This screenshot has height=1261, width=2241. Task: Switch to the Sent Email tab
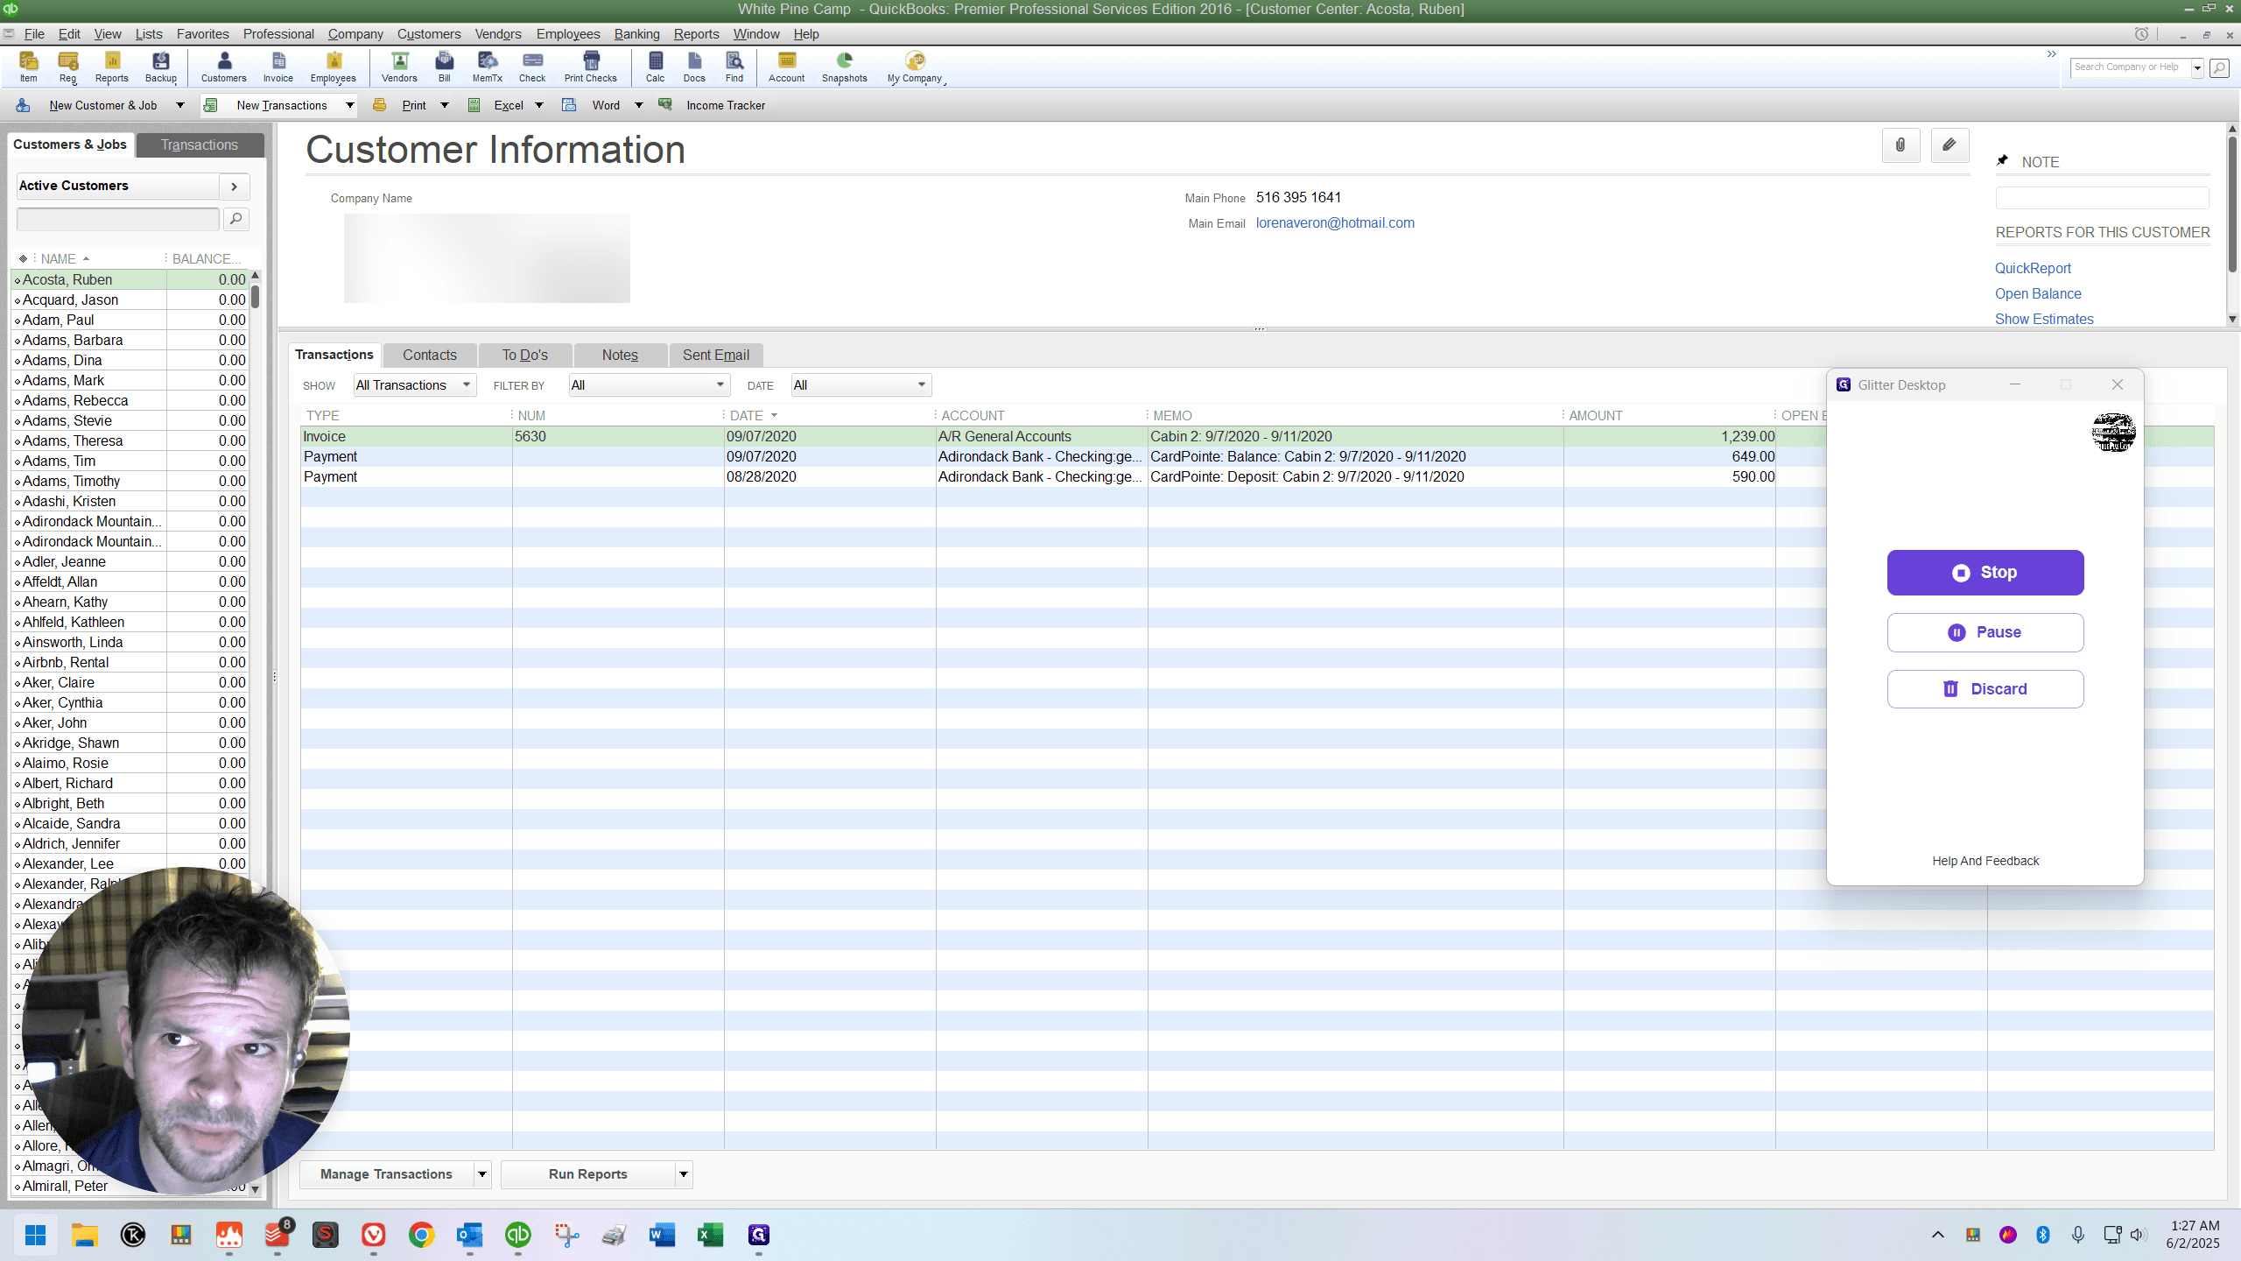[x=716, y=355]
